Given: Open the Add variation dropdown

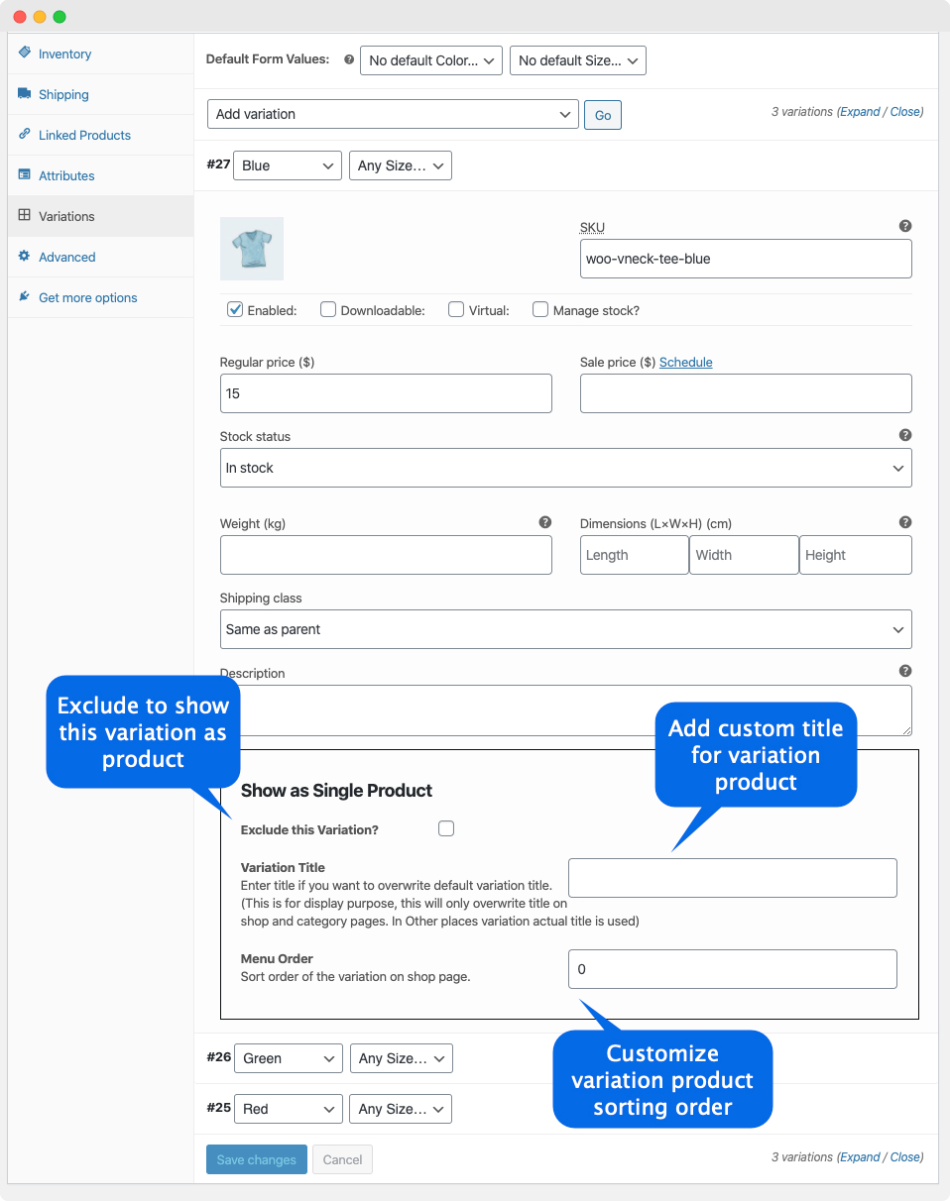Looking at the screenshot, I should point(392,114).
